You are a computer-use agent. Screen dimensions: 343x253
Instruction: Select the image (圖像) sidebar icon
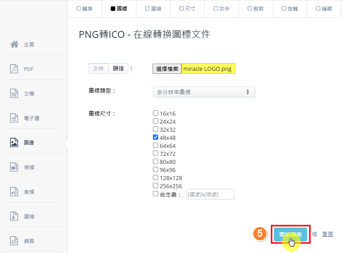(x=15, y=143)
